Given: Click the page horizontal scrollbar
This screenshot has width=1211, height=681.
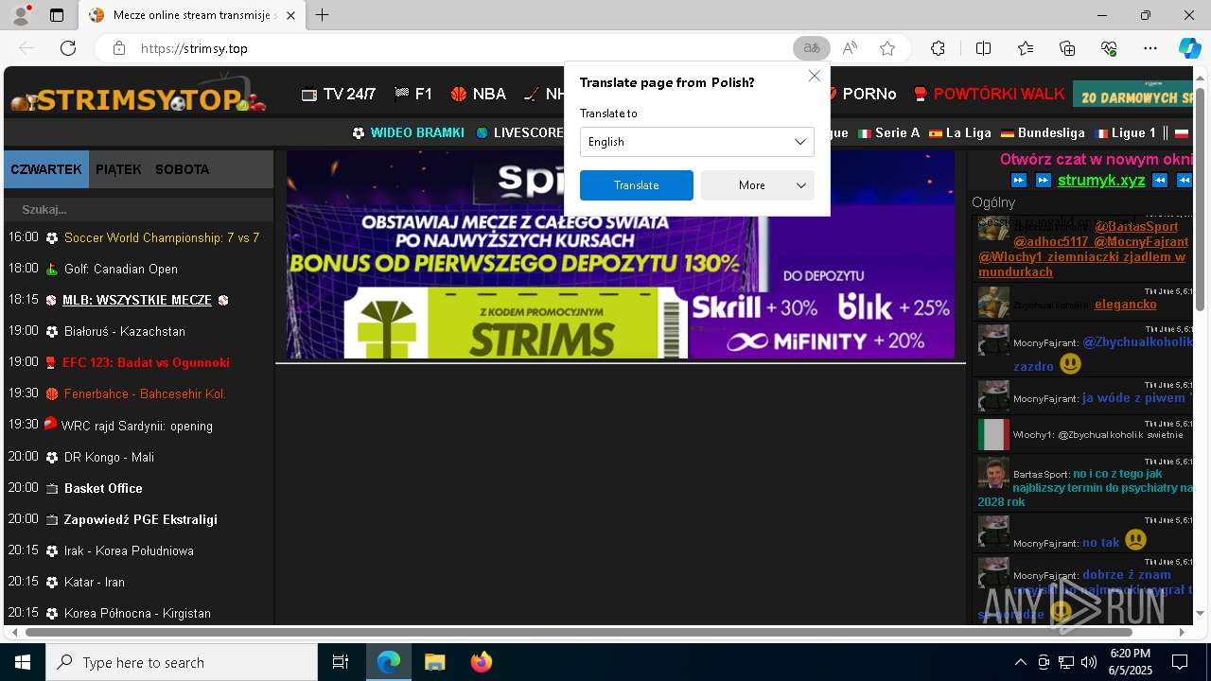Looking at the screenshot, I should 579,632.
